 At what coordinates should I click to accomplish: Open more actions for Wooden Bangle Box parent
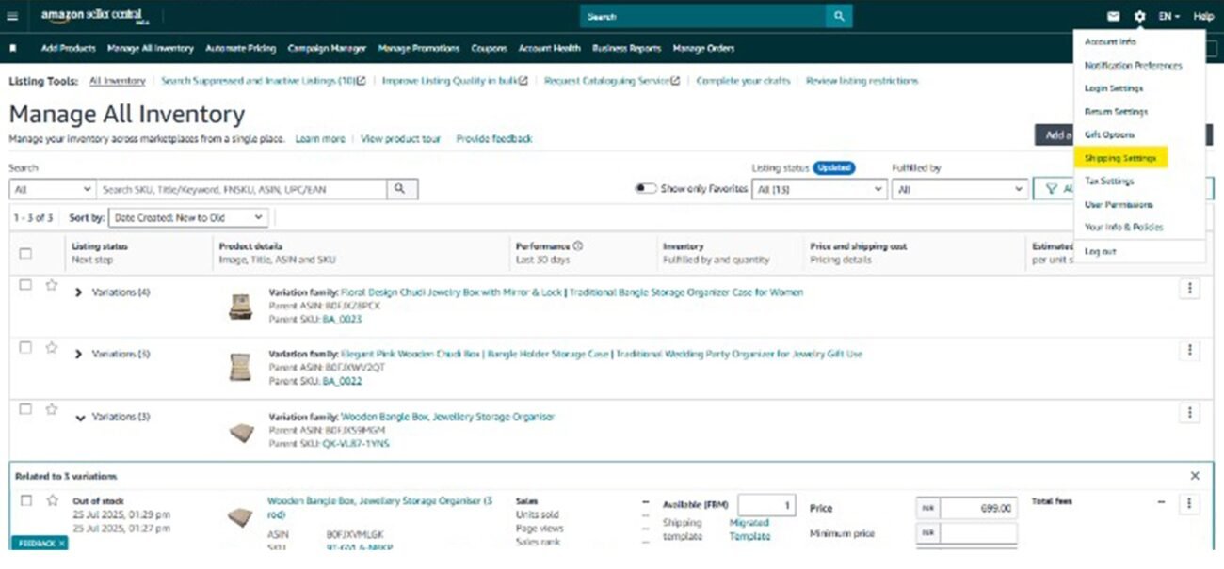(1190, 413)
